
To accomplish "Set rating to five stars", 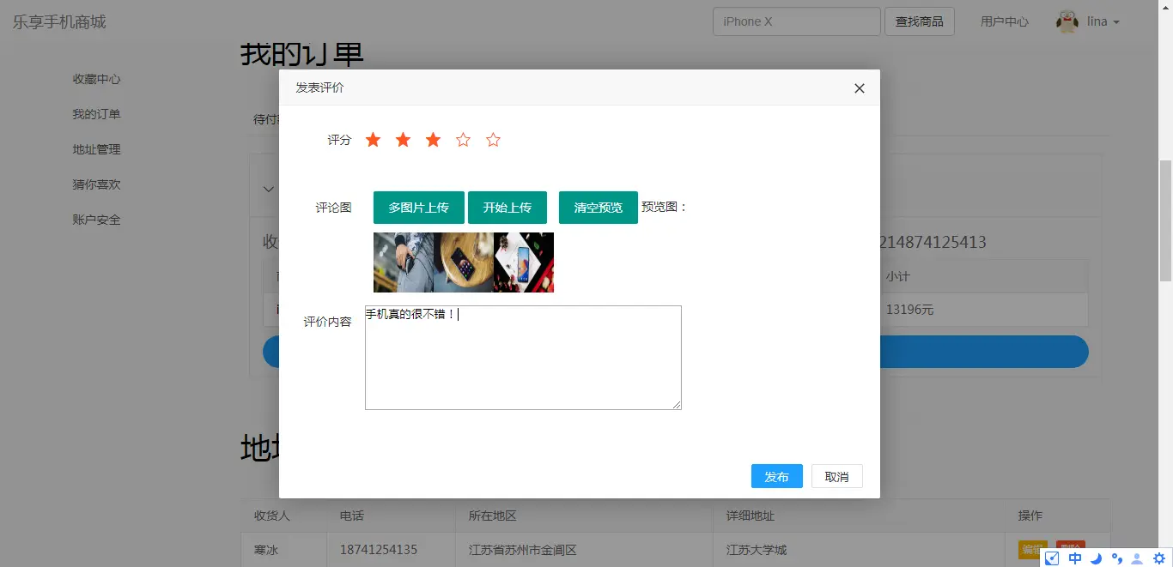I will coord(493,140).
